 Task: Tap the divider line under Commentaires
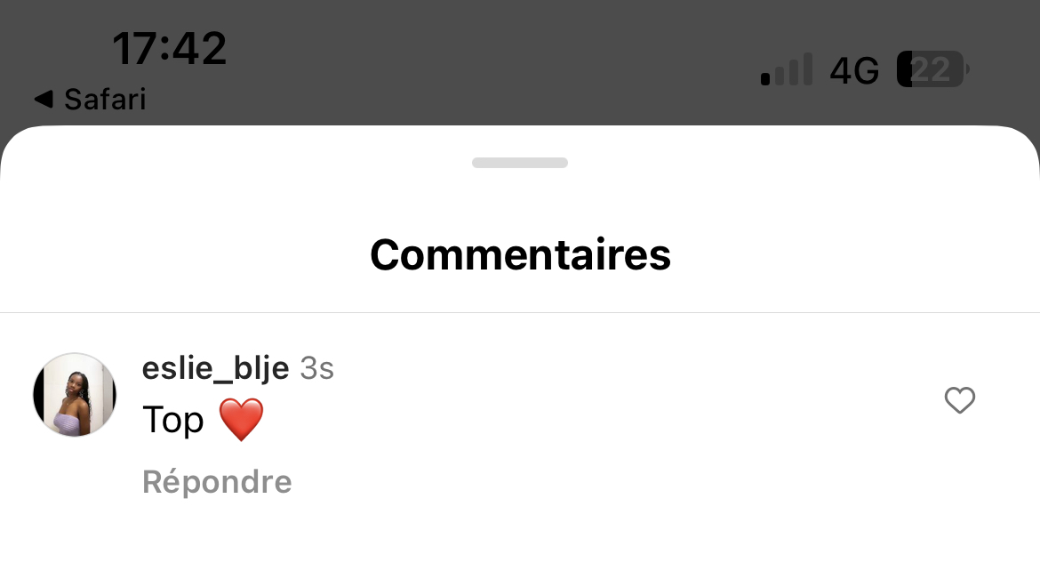(x=520, y=312)
